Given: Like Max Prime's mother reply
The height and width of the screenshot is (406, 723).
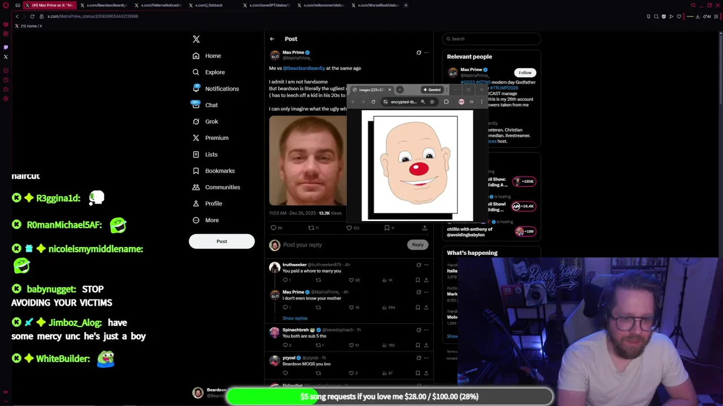Looking at the screenshot, I should [351, 307].
